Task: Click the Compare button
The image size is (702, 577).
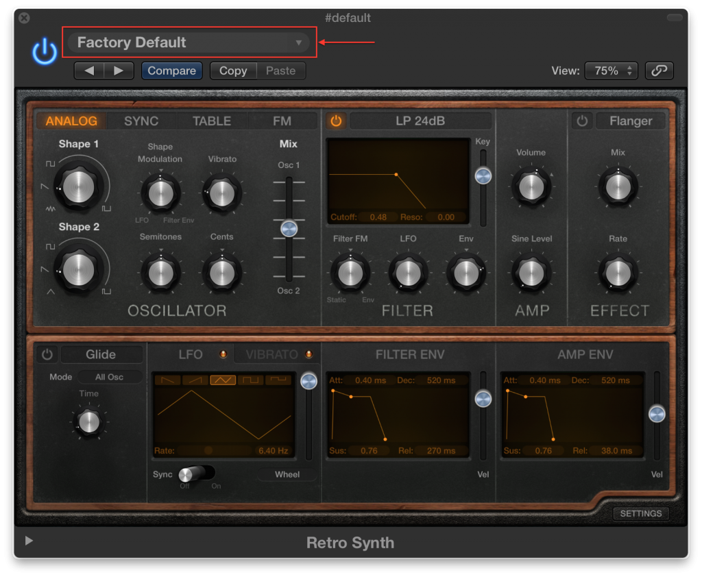Action: (172, 71)
